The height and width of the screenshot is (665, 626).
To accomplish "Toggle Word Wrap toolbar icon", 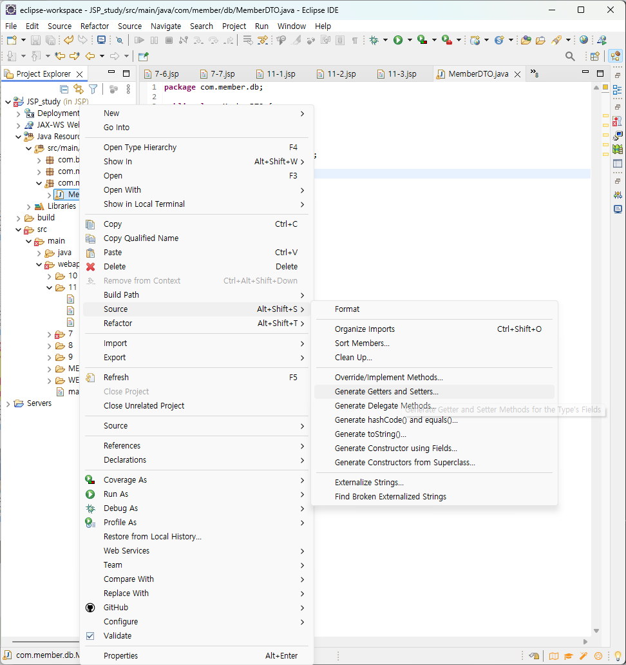I will tap(325, 41).
